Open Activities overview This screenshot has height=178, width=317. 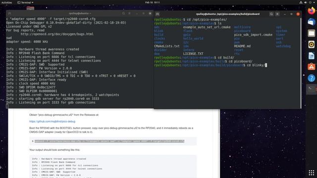(x=6, y=2)
